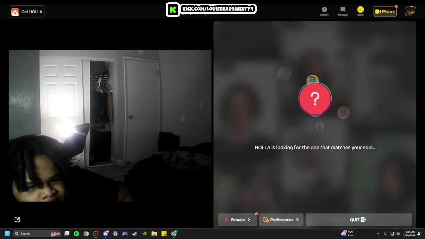Screen dimensions: 425x239
Task: Upgrade with the Plus+ button
Action: [385, 12]
